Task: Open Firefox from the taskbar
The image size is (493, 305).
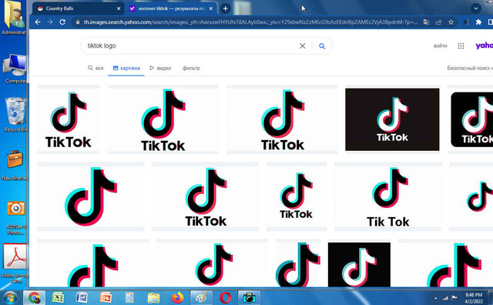Action: [178, 297]
